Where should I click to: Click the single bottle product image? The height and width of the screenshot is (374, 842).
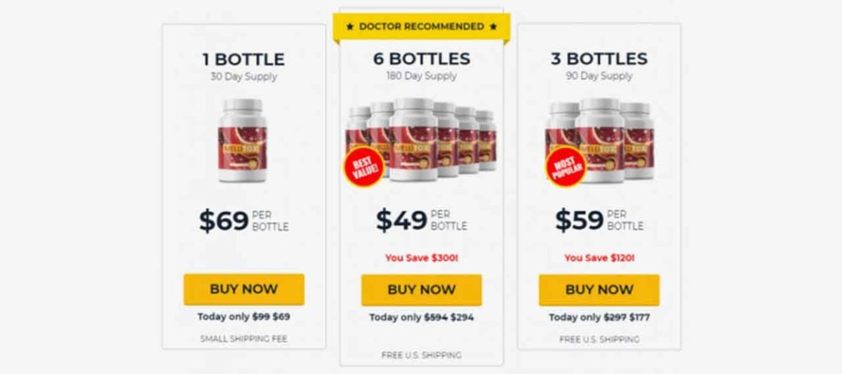[x=242, y=140]
